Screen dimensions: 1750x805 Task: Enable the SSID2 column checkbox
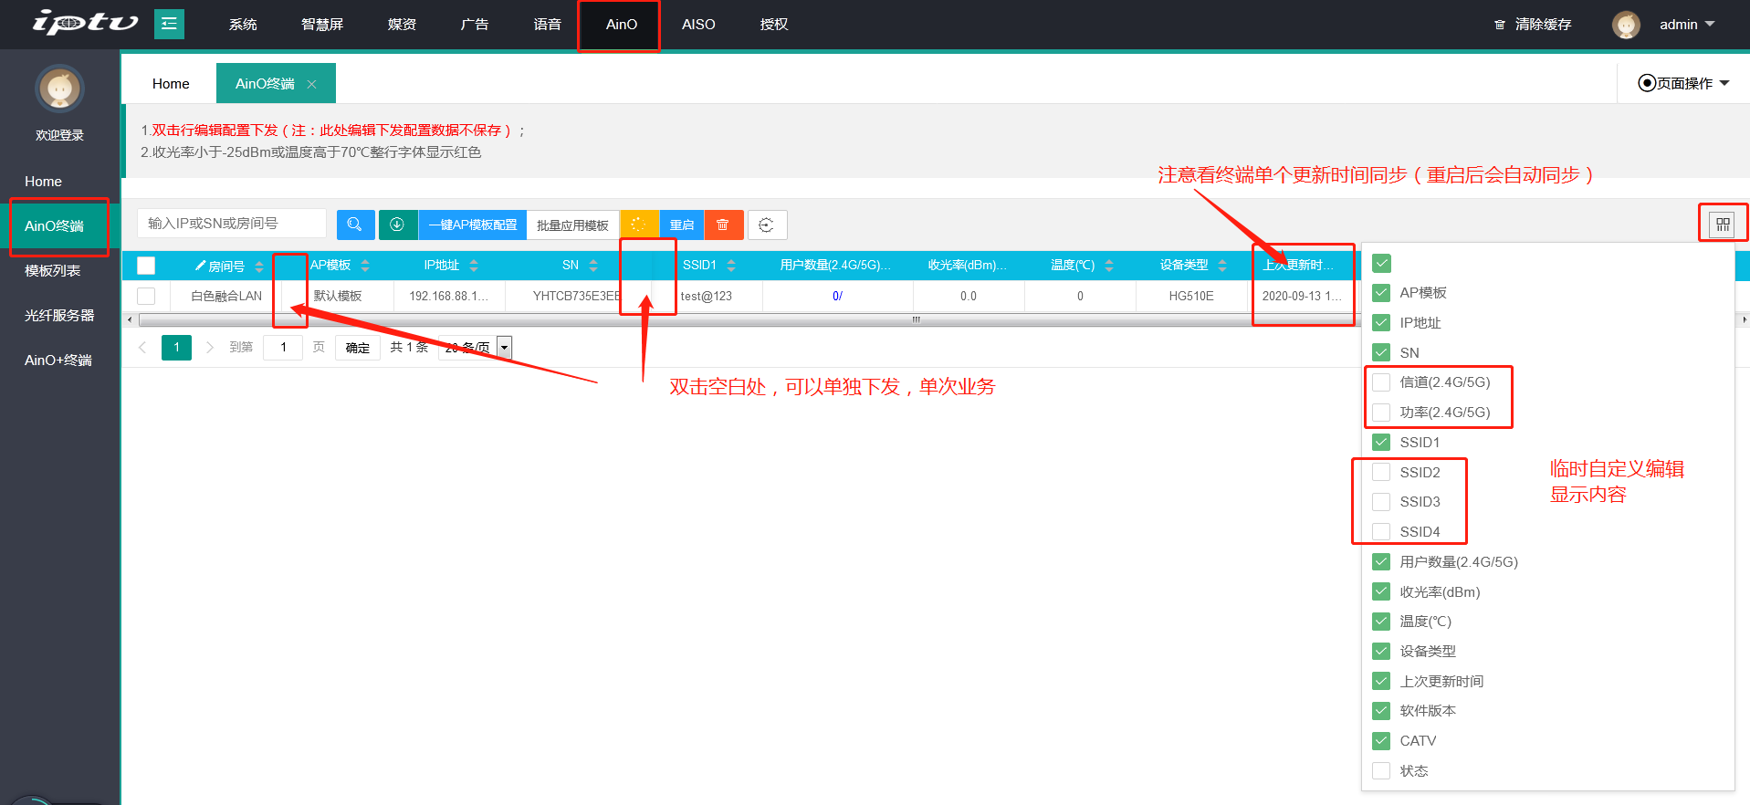click(1382, 472)
